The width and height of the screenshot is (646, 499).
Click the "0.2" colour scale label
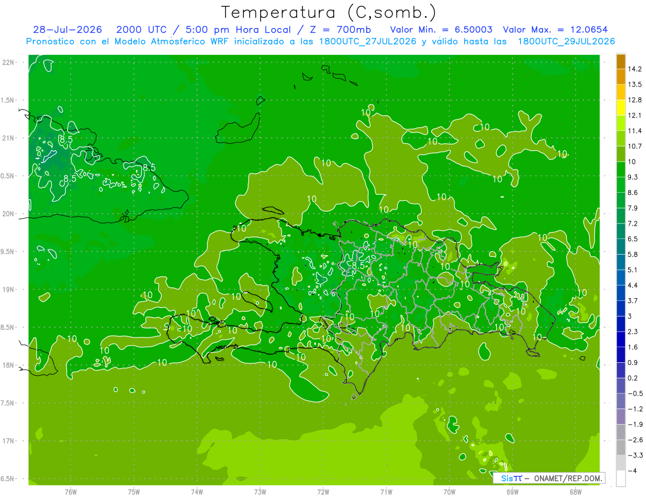point(633,378)
